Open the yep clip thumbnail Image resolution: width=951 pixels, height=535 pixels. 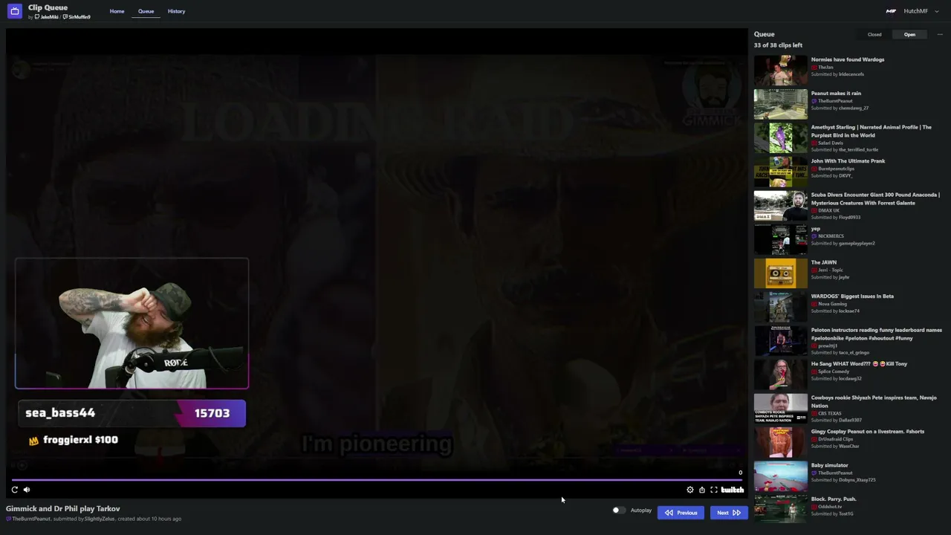(x=780, y=239)
